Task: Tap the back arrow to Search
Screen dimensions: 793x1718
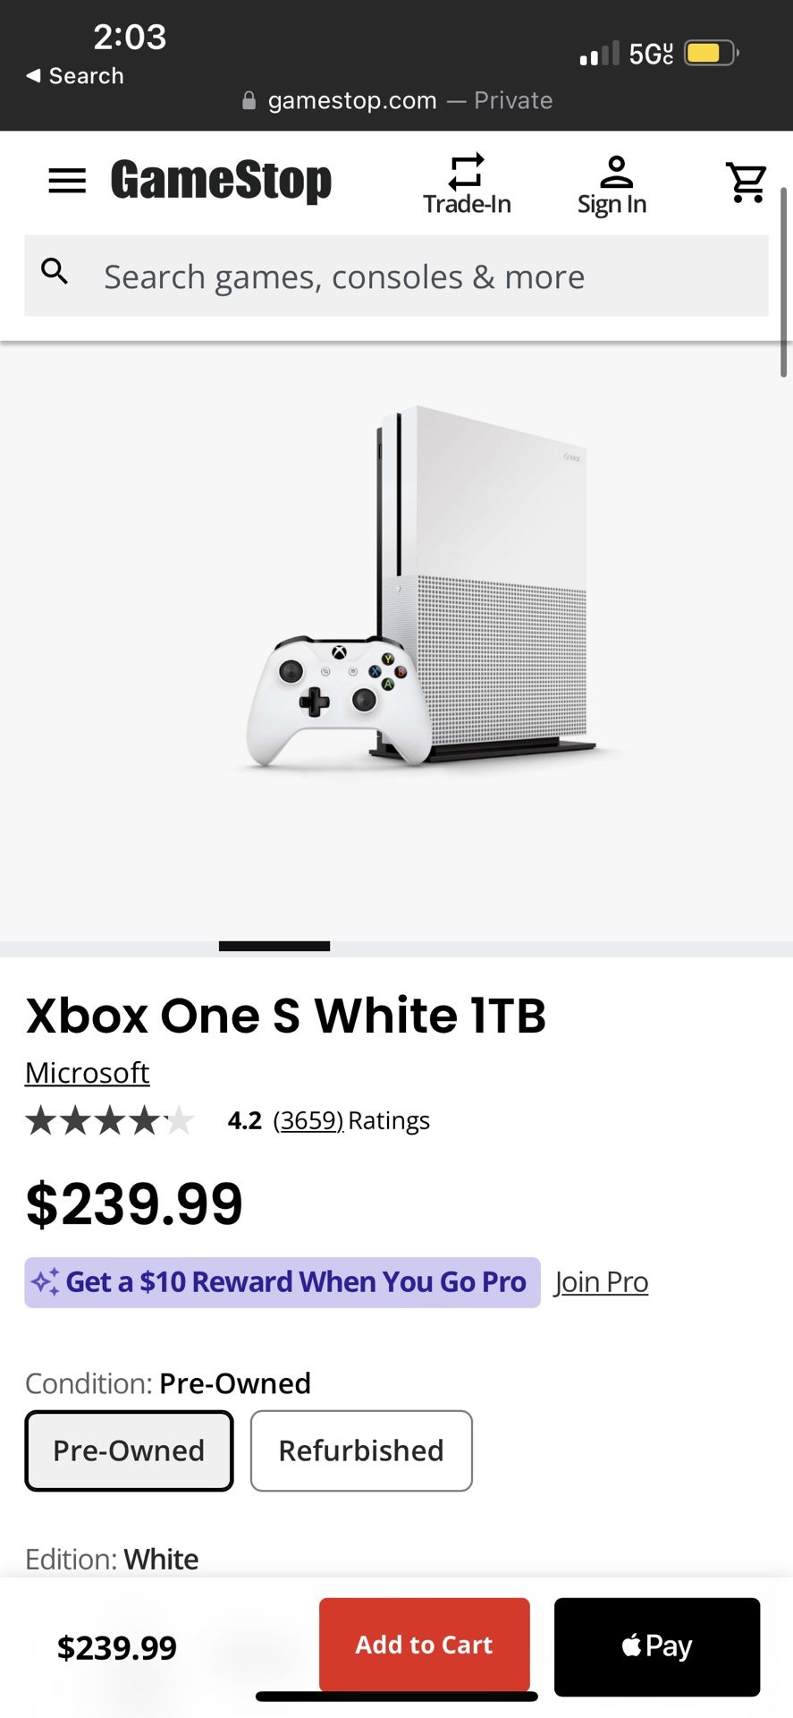Action: [33, 75]
